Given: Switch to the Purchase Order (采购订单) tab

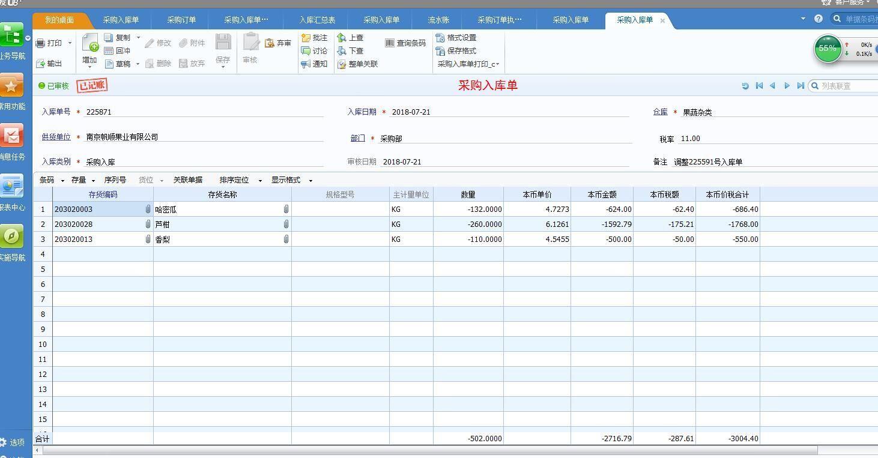Looking at the screenshot, I should point(181,20).
